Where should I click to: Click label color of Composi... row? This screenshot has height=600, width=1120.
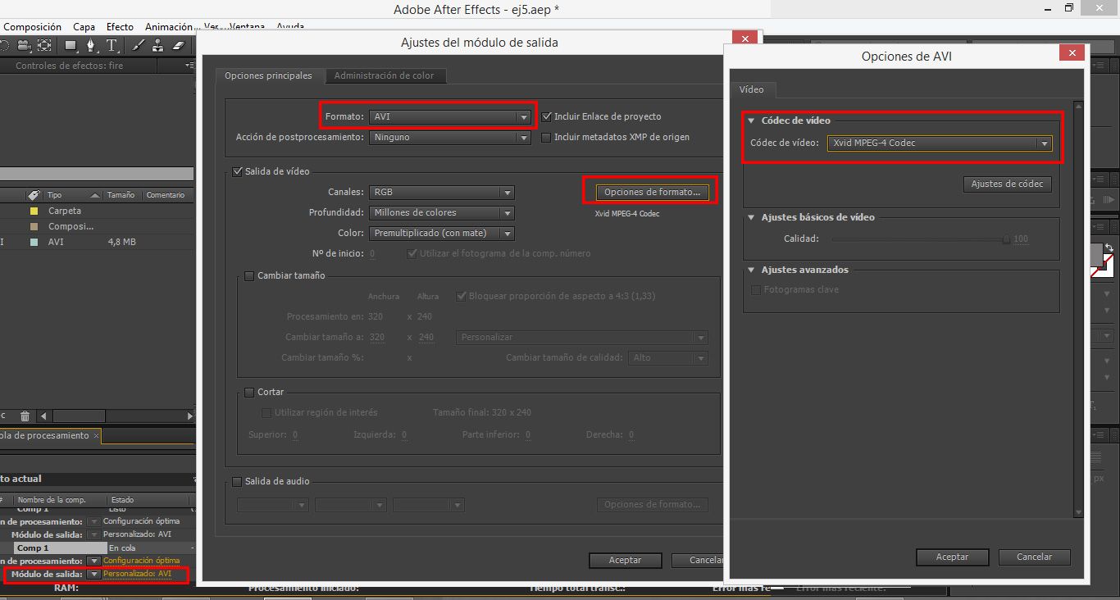tap(34, 226)
